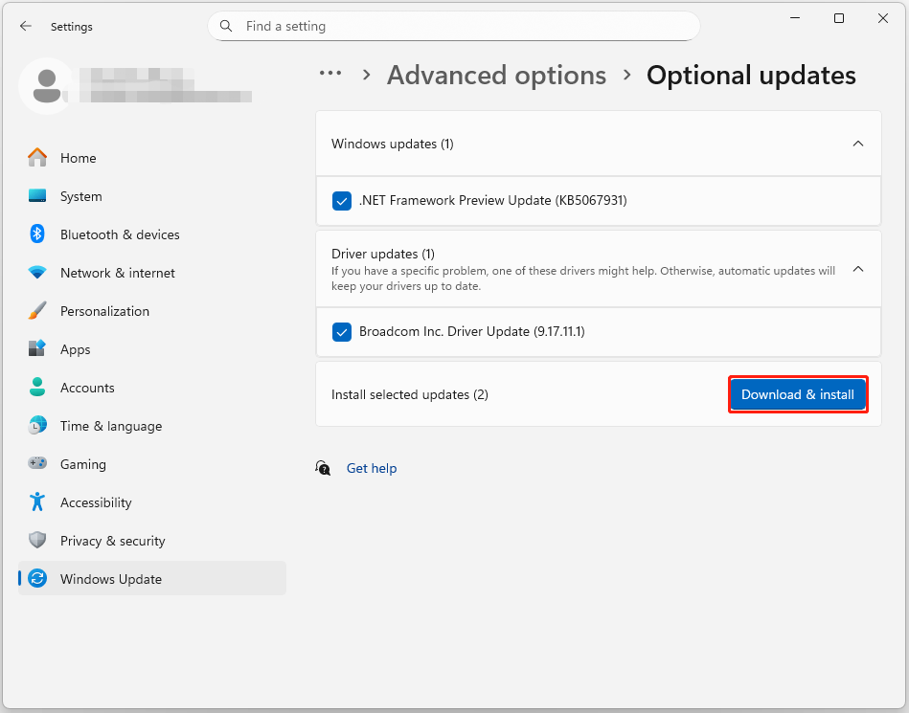Open Bluetooth & devices settings

coord(38,234)
